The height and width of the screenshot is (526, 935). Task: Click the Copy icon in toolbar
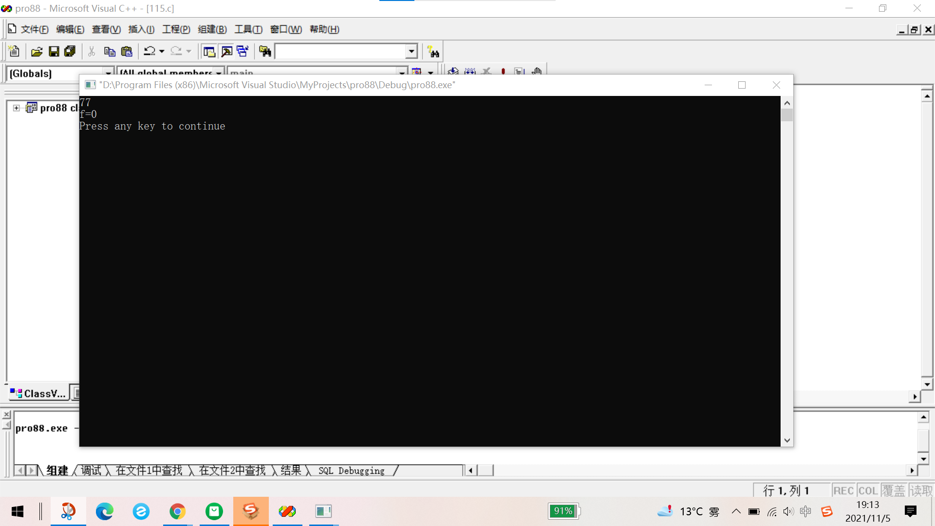point(110,51)
